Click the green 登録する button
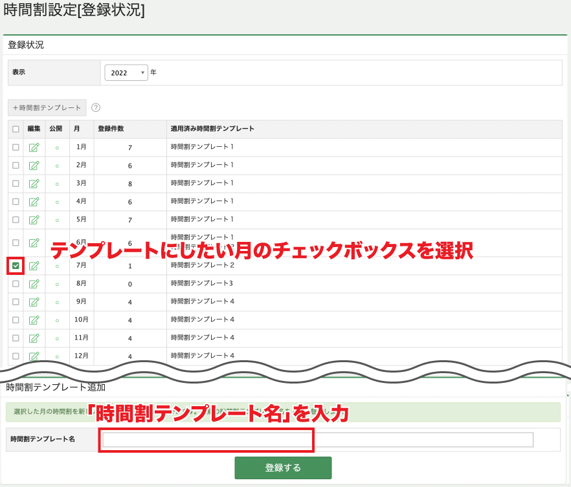Screen dimensions: 571x487 coord(283,468)
